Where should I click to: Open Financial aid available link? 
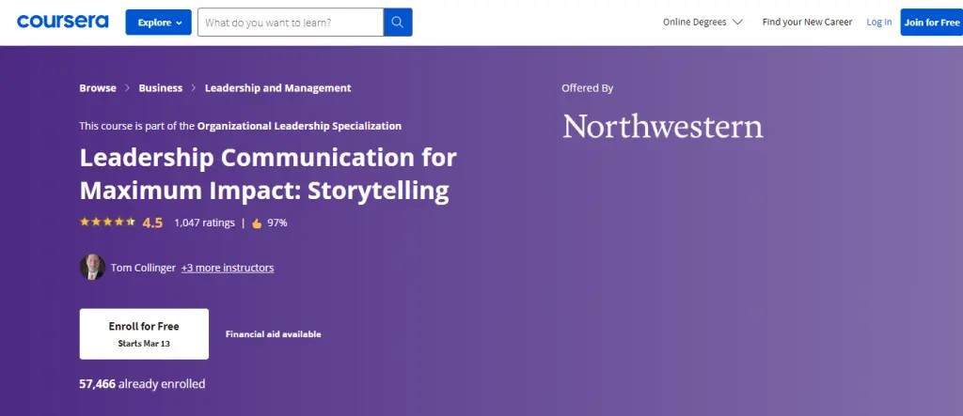pos(274,334)
